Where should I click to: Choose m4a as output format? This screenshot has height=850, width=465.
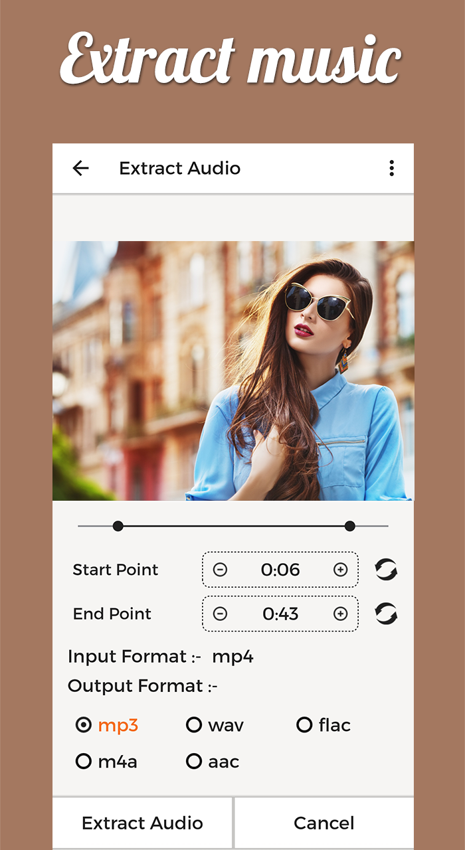106,762
